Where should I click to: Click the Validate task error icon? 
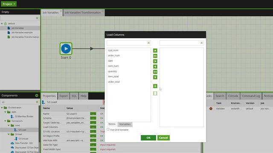[211, 109]
